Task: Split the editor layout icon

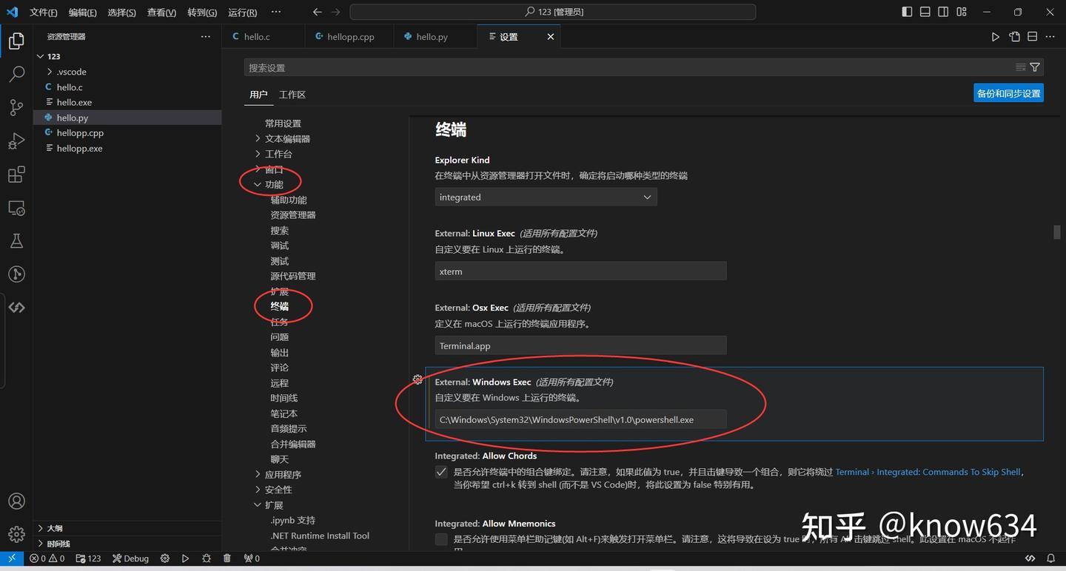Action: click(1032, 36)
